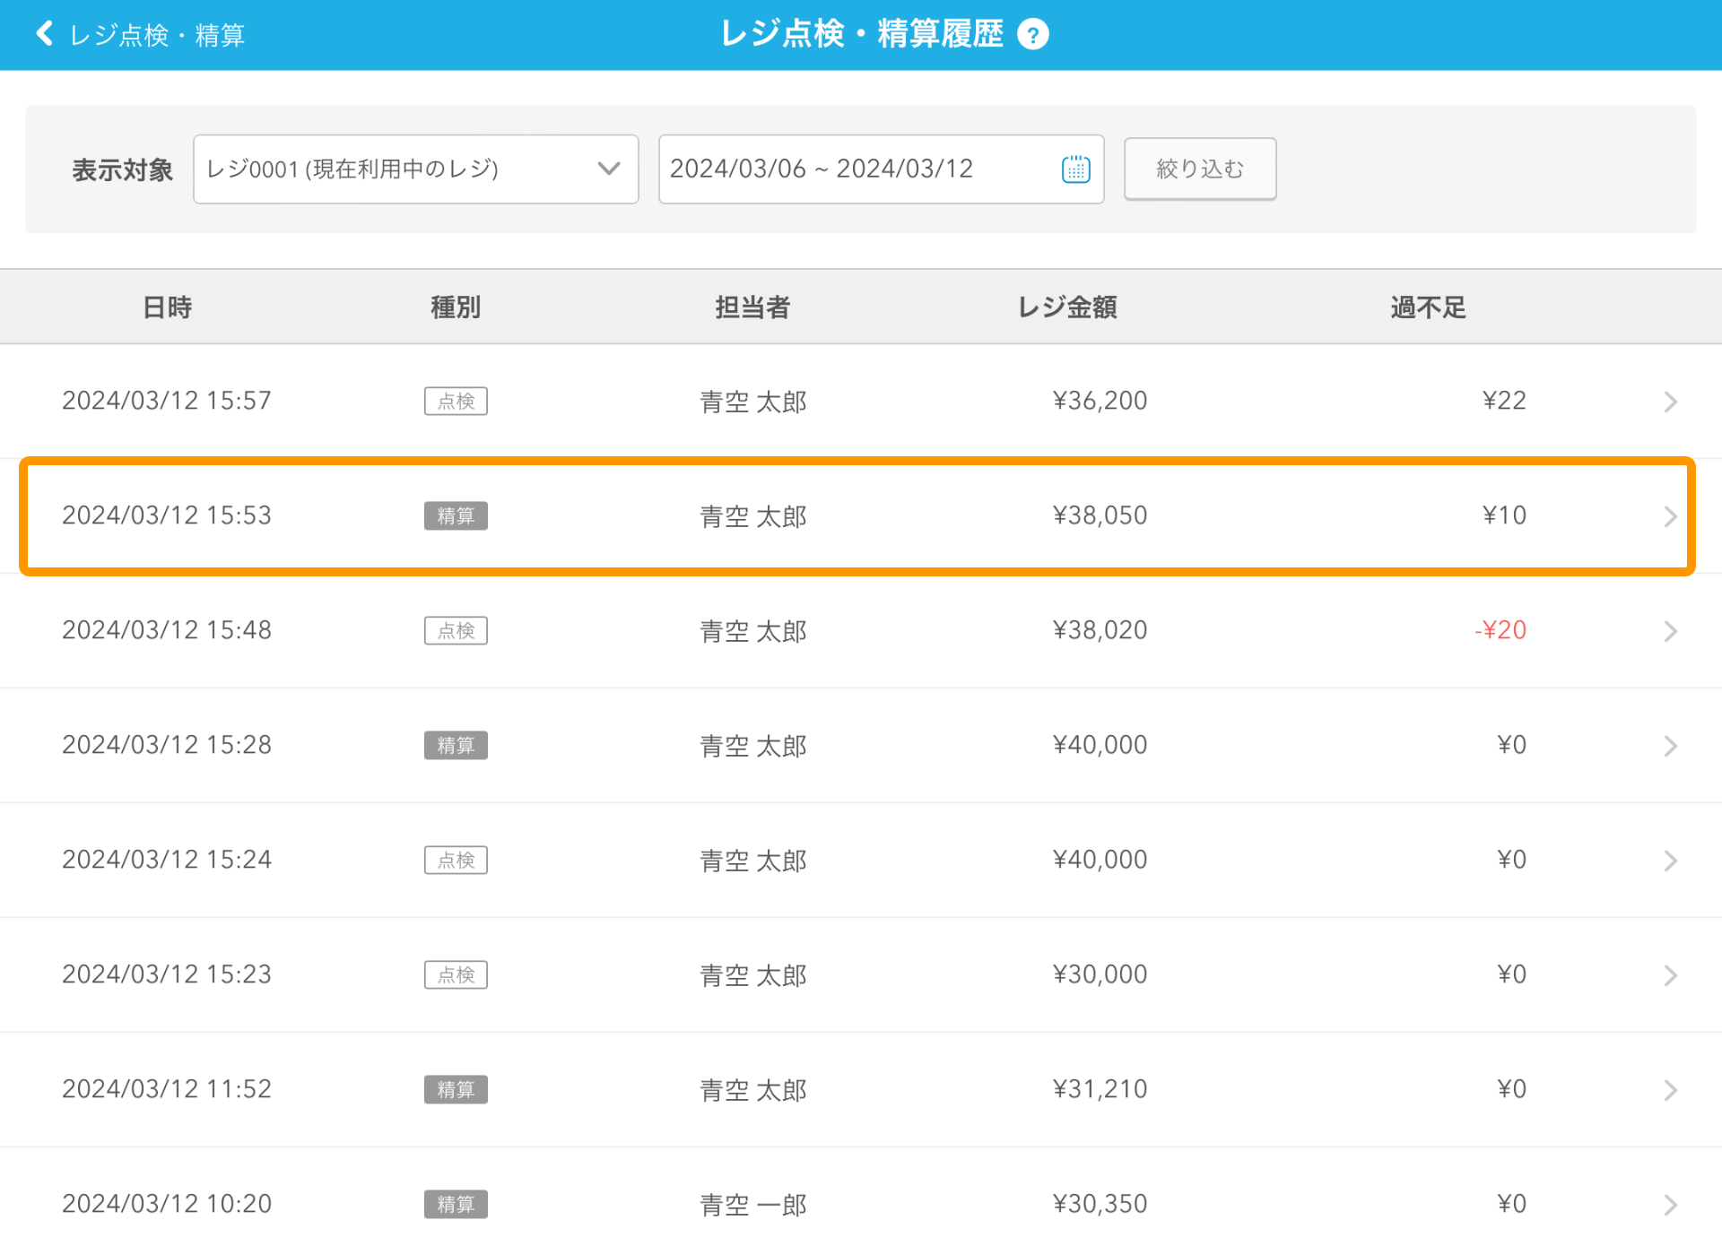Click the 精算 badge in 15:53 row

[x=456, y=515]
